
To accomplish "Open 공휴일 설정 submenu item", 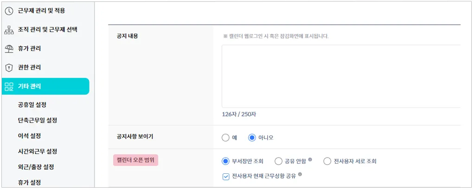I will [32, 105].
